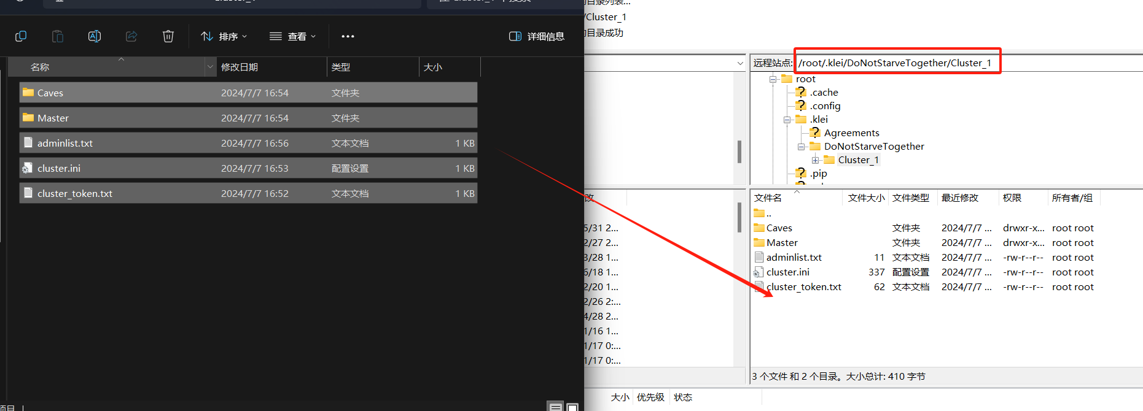Click the Paste icon in Explorer toolbar
The width and height of the screenshot is (1143, 411).
58,36
